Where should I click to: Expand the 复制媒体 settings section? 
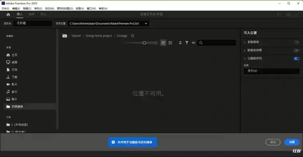coord(244,42)
